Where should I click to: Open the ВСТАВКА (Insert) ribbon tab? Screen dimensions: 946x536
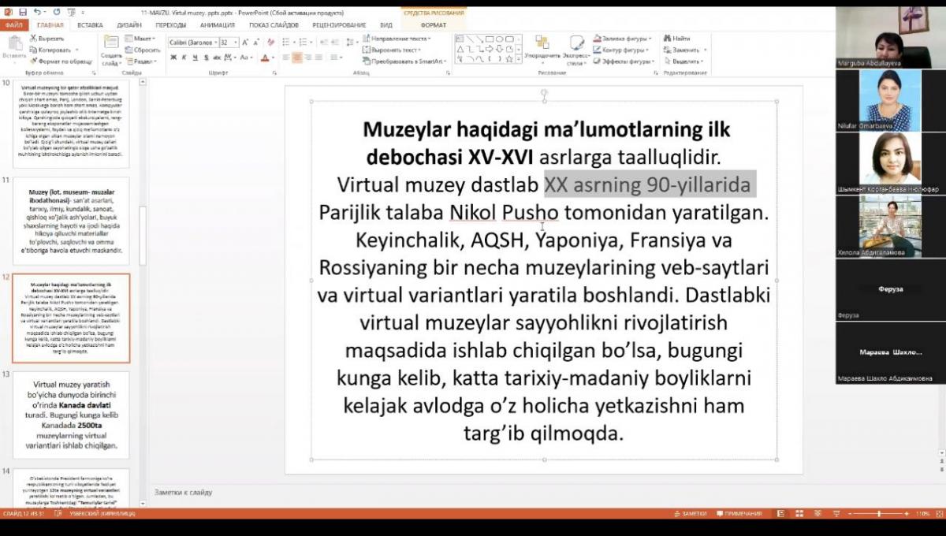[90, 25]
